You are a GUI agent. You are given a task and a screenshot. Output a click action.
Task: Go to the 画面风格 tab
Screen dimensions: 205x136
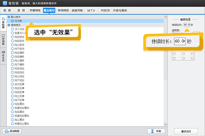[x=77, y=10]
